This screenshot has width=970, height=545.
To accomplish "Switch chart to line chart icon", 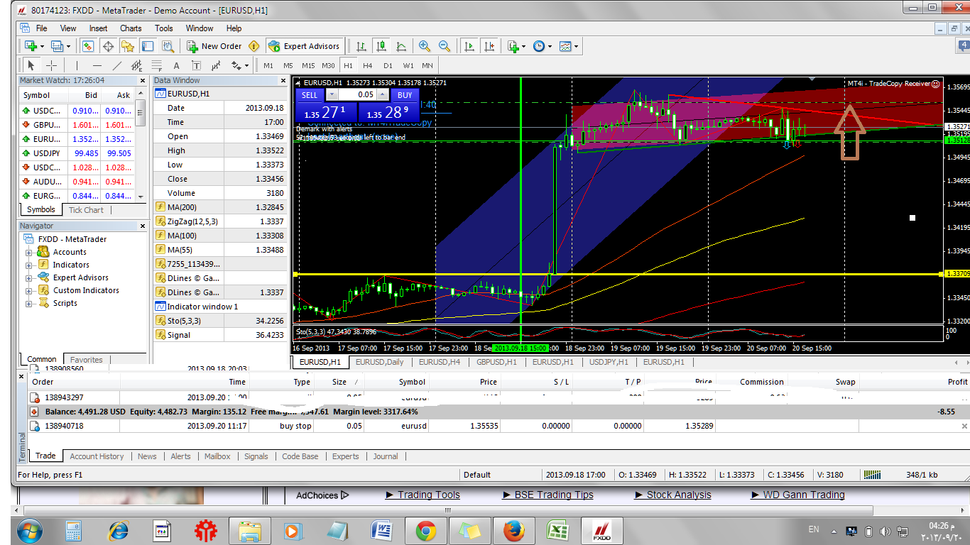I will pyautogui.click(x=401, y=46).
